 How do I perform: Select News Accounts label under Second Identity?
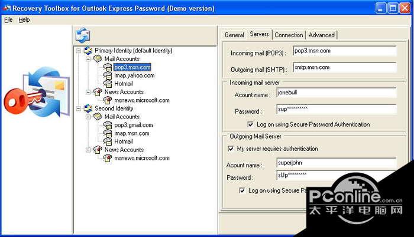tap(124, 150)
